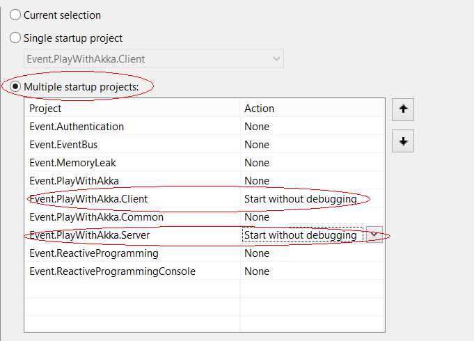The image size is (474, 341).
Task: Click the action cell for Event.PlayWithAkka.Client
Action: [313, 199]
